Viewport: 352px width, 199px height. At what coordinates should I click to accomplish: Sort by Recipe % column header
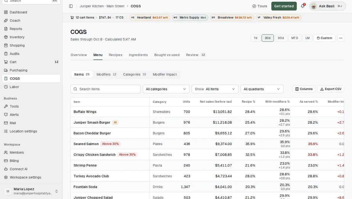[248, 102]
